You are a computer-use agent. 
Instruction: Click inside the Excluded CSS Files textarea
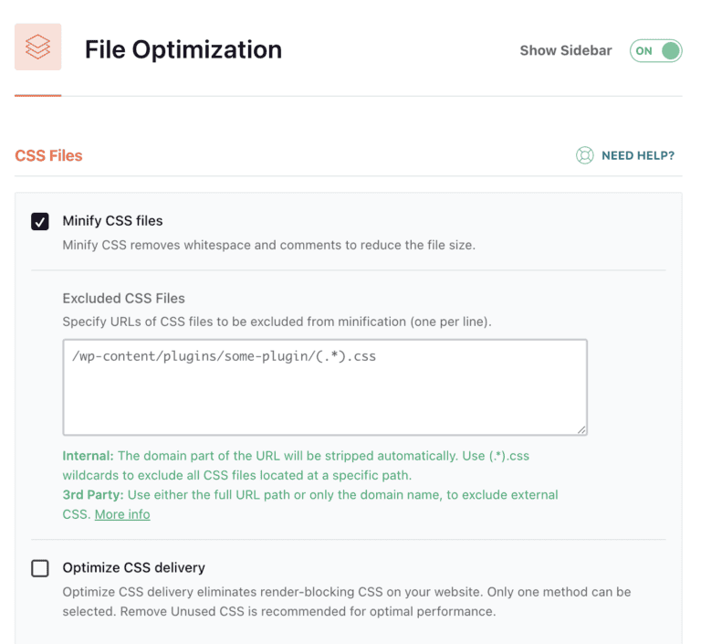point(325,387)
